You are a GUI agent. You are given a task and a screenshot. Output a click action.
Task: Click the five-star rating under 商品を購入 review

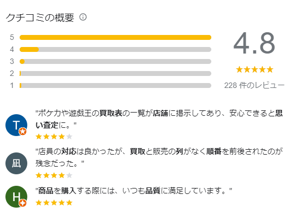[54, 203]
